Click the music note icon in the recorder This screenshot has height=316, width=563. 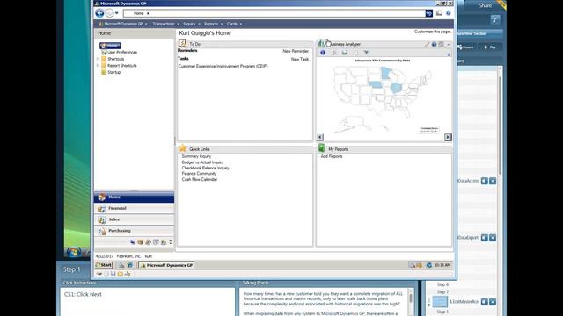pos(495,19)
